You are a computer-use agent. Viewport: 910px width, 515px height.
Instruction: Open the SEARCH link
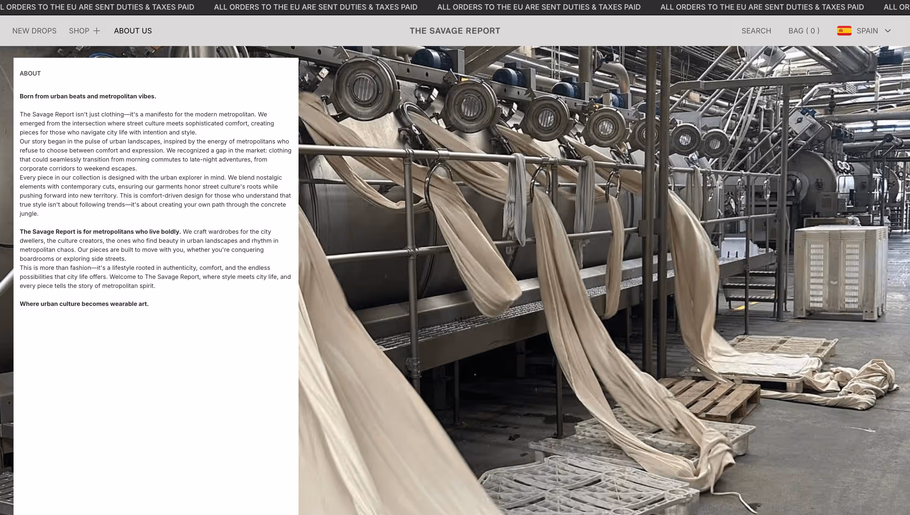[x=756, y=31]
